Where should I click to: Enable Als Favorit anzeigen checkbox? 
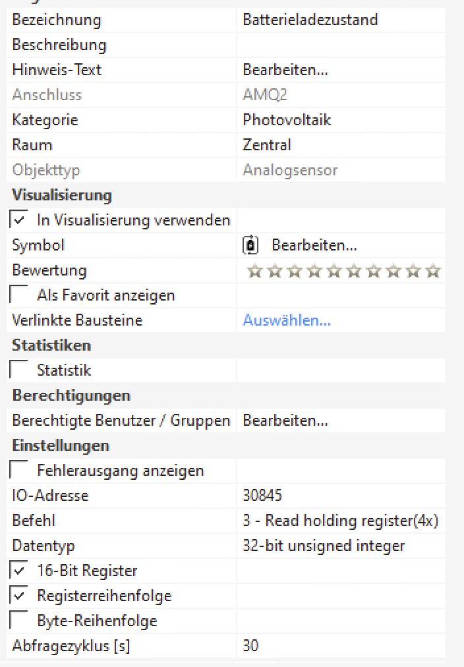click(18, 295)
